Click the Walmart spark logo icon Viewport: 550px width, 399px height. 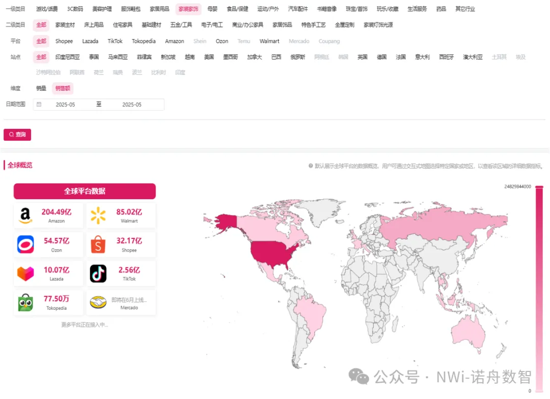click(98, 216)
